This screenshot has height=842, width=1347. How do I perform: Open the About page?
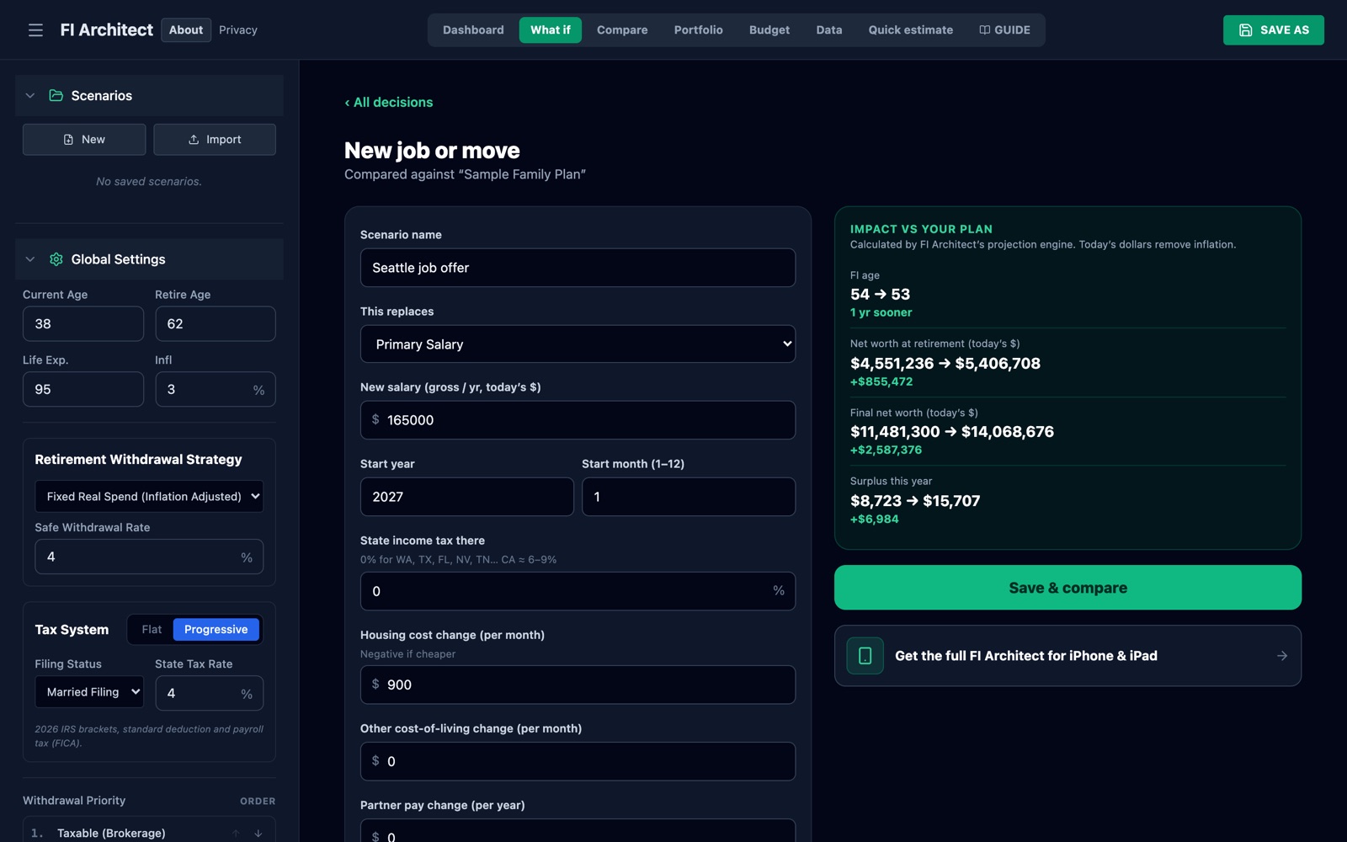186,30
